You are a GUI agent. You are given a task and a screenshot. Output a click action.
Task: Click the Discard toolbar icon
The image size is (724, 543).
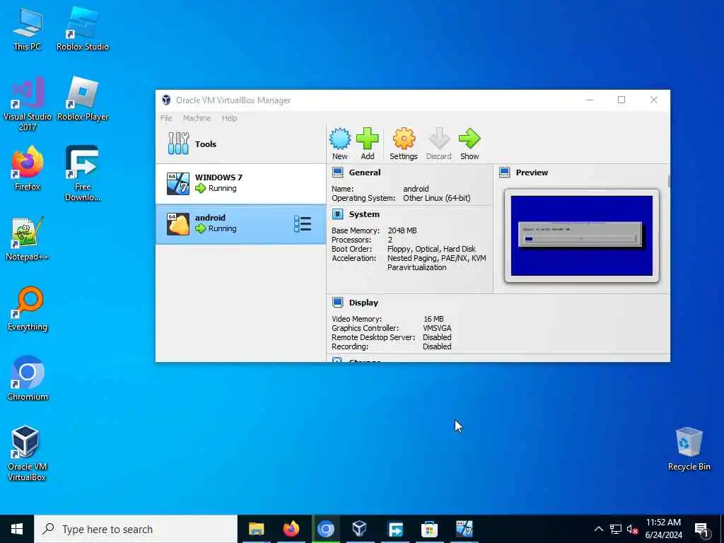(438, 139)
